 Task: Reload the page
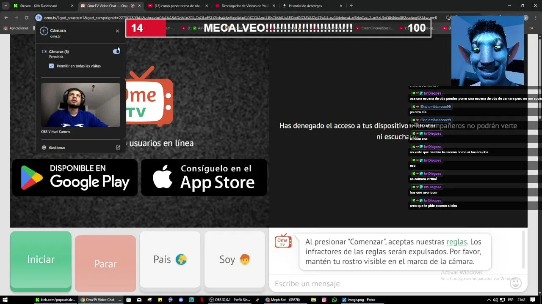26,18
